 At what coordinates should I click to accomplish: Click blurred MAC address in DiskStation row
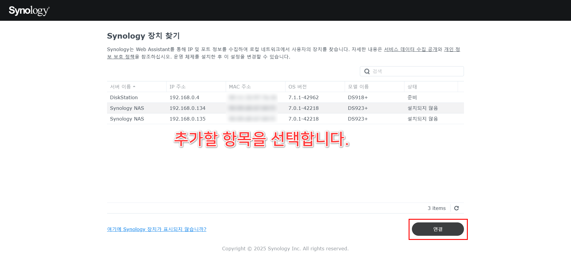(x=252, y=97)
